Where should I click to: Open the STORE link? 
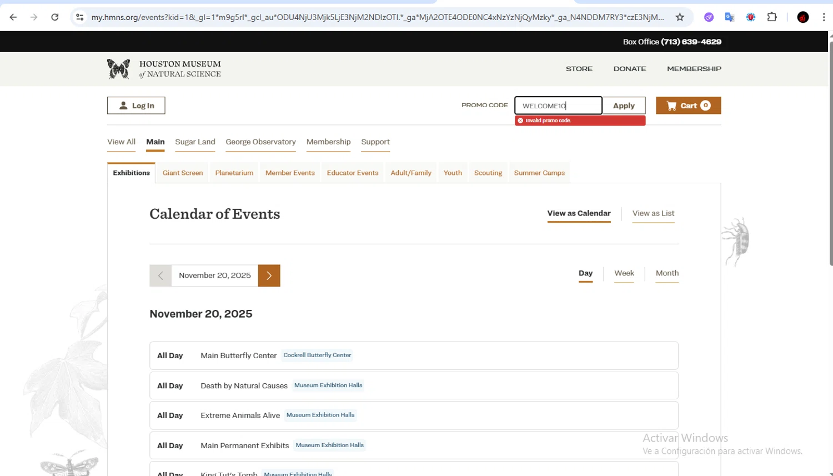coord(579,69)
